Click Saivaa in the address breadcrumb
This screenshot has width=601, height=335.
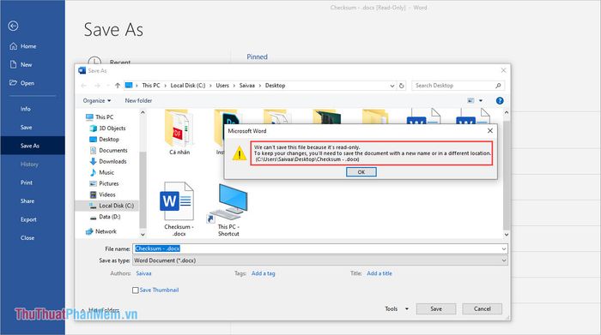tap(247, 86)
